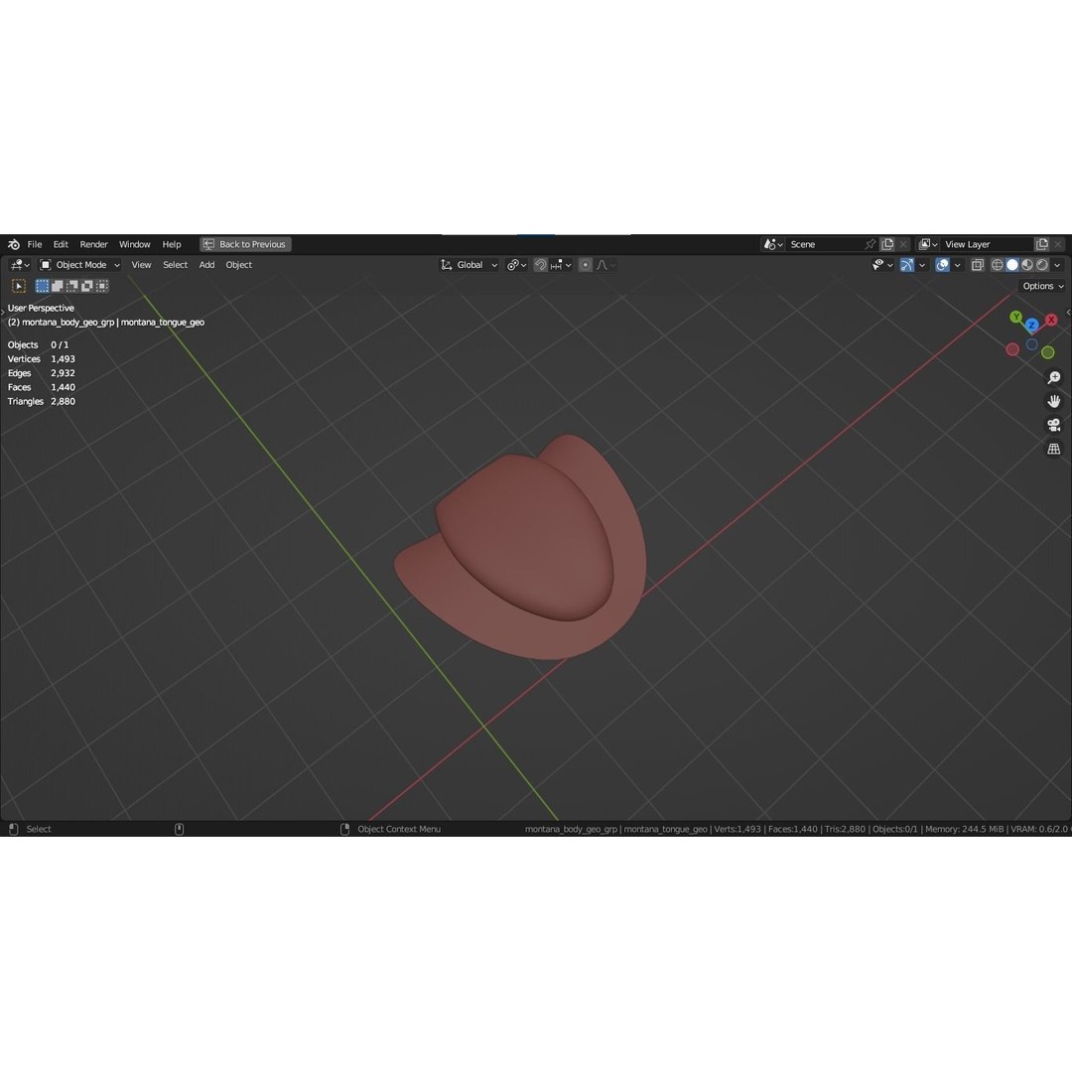Click the New Scene copy icon

(x=887, y=244)
